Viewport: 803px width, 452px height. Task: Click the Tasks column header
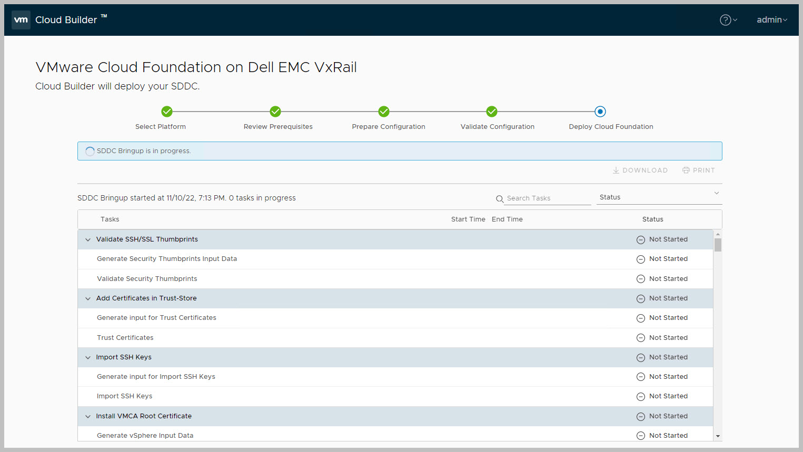click(x=110, y=219)
